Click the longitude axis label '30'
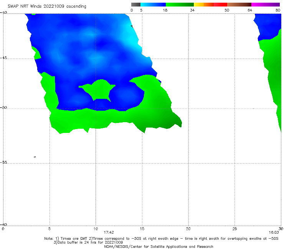284x249 pixels. (281, 229)
